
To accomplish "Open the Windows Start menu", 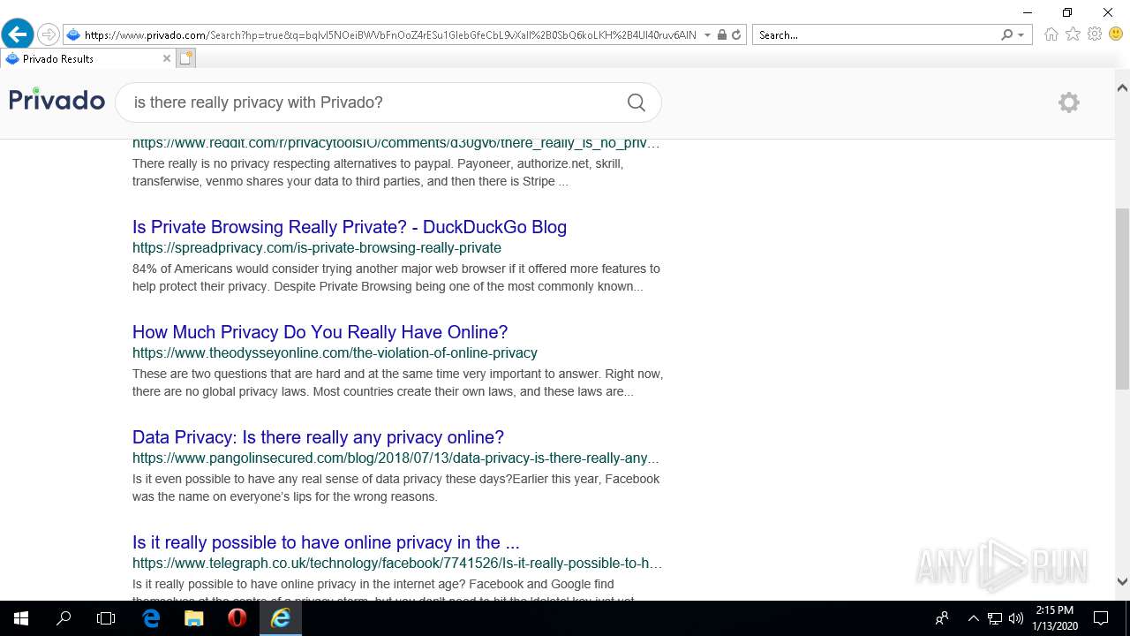I will pos(21,618).
